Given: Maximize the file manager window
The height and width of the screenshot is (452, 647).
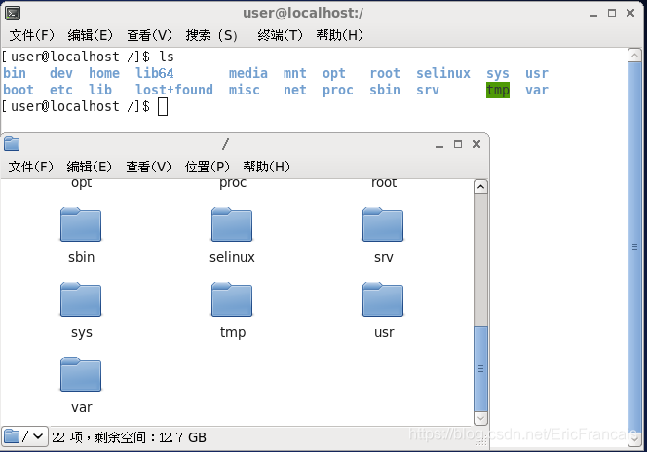Looking at the screenshot, I should point(458,144).
